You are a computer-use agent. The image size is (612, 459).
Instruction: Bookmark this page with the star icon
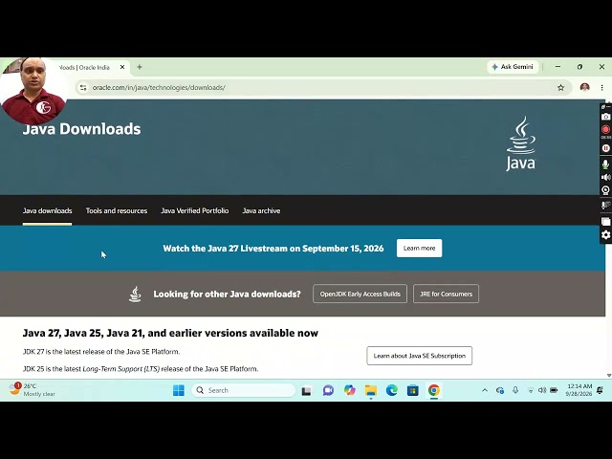tap(561, 87)
